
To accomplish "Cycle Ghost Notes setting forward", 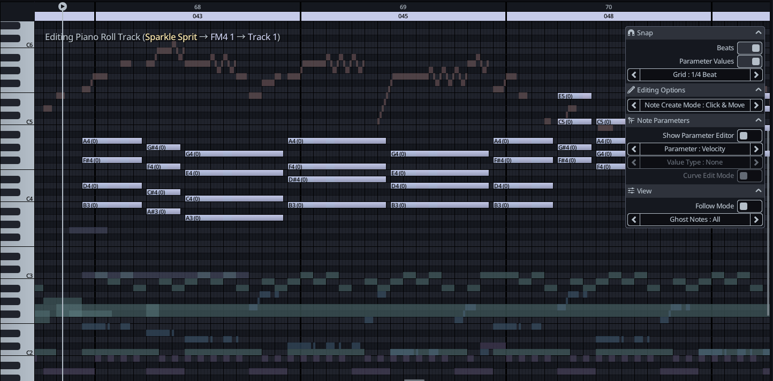I will [756, 220].
